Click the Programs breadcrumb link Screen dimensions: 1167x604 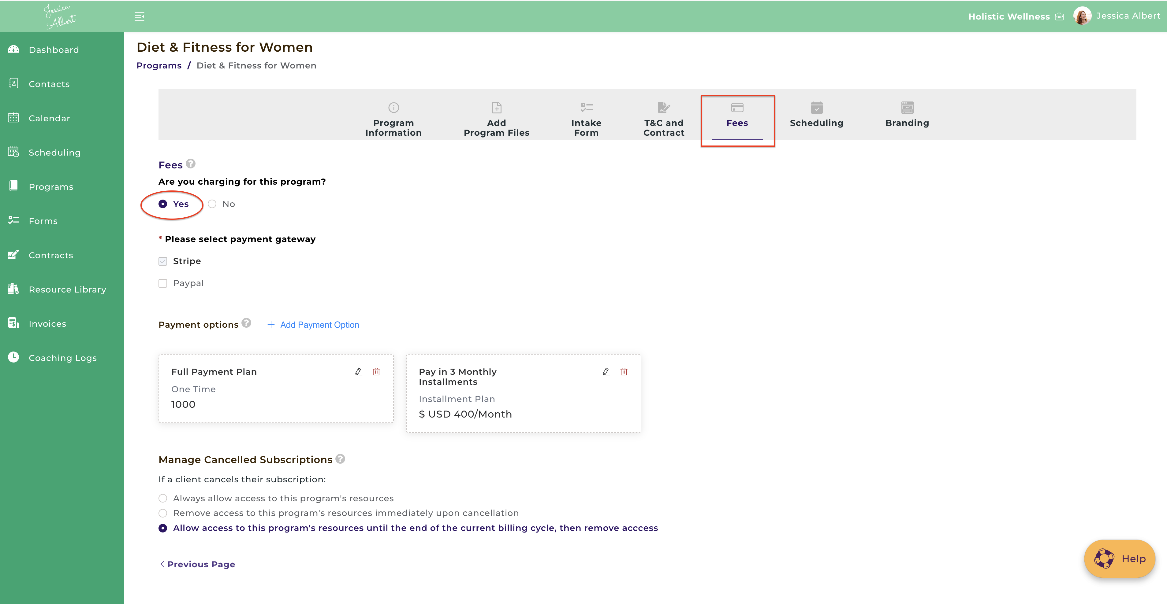coord(159,66)
